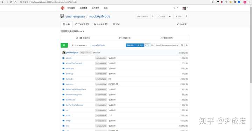Click the clone URL input field
Image resolution: width=252 pixels, height=131 pixels.
pos(167,45)
